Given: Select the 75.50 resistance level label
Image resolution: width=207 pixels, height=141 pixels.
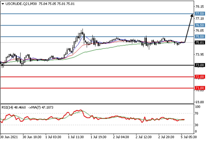Looking at the screenshot, I should pos(200,36).
